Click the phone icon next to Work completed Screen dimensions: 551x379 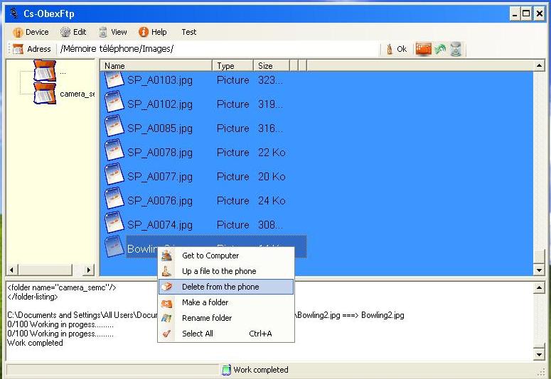click(x=226, y=370)
